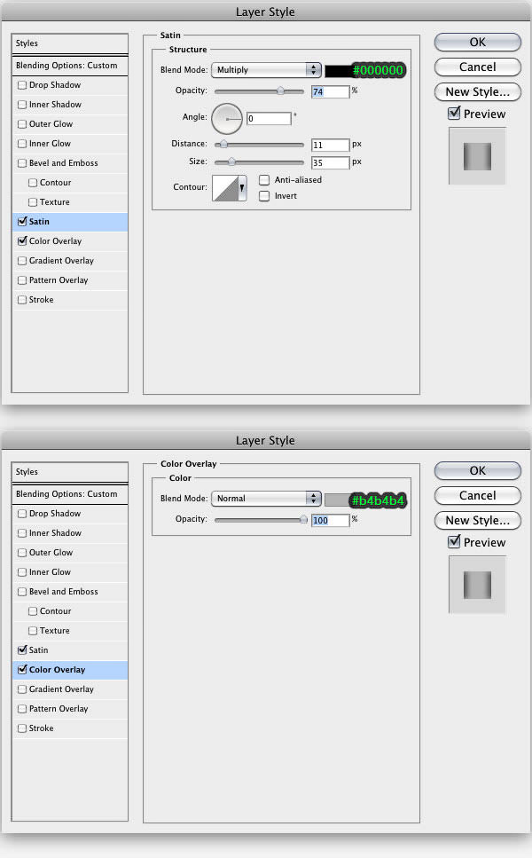The image size is (532, 858).
Task: Select Blending Options: Custom in lower dialog
Action: click(70, 494)
